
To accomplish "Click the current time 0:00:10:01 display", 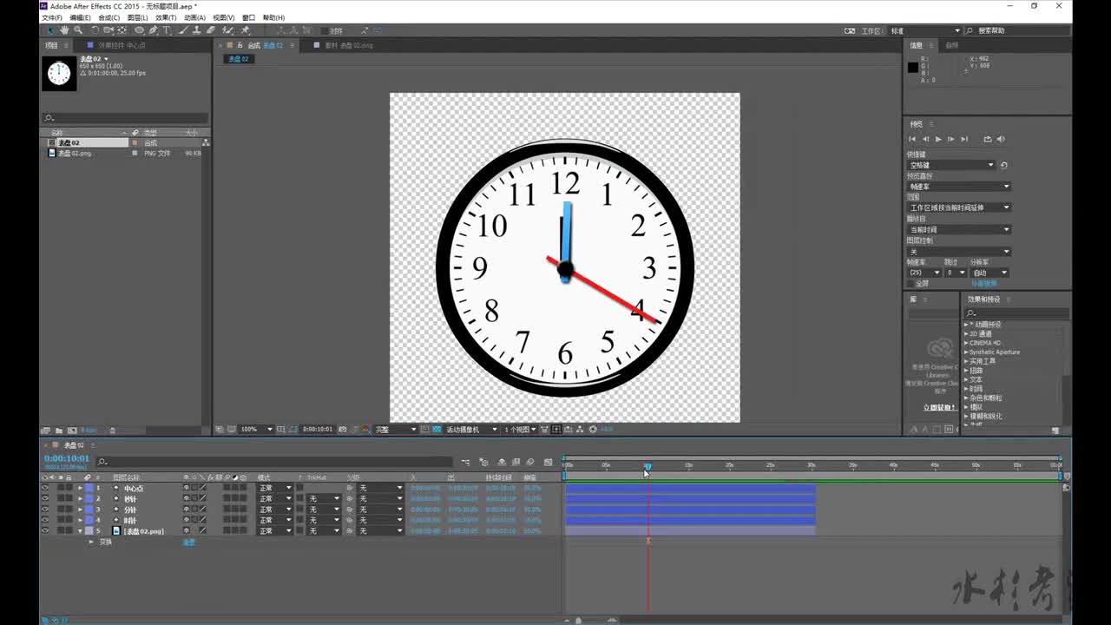I will click(x=67, y=458).
